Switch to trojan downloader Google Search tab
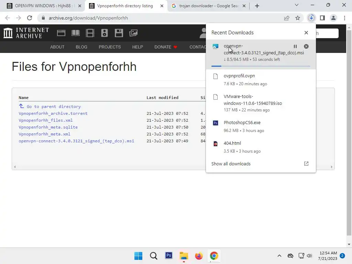 [x=209, y=6]
